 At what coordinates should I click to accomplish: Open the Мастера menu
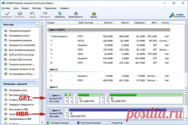pos(36,8)
